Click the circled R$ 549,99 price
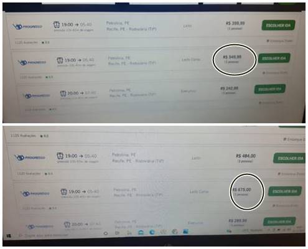This screenshot has width=308, height=249. click(x=232, y=57)
